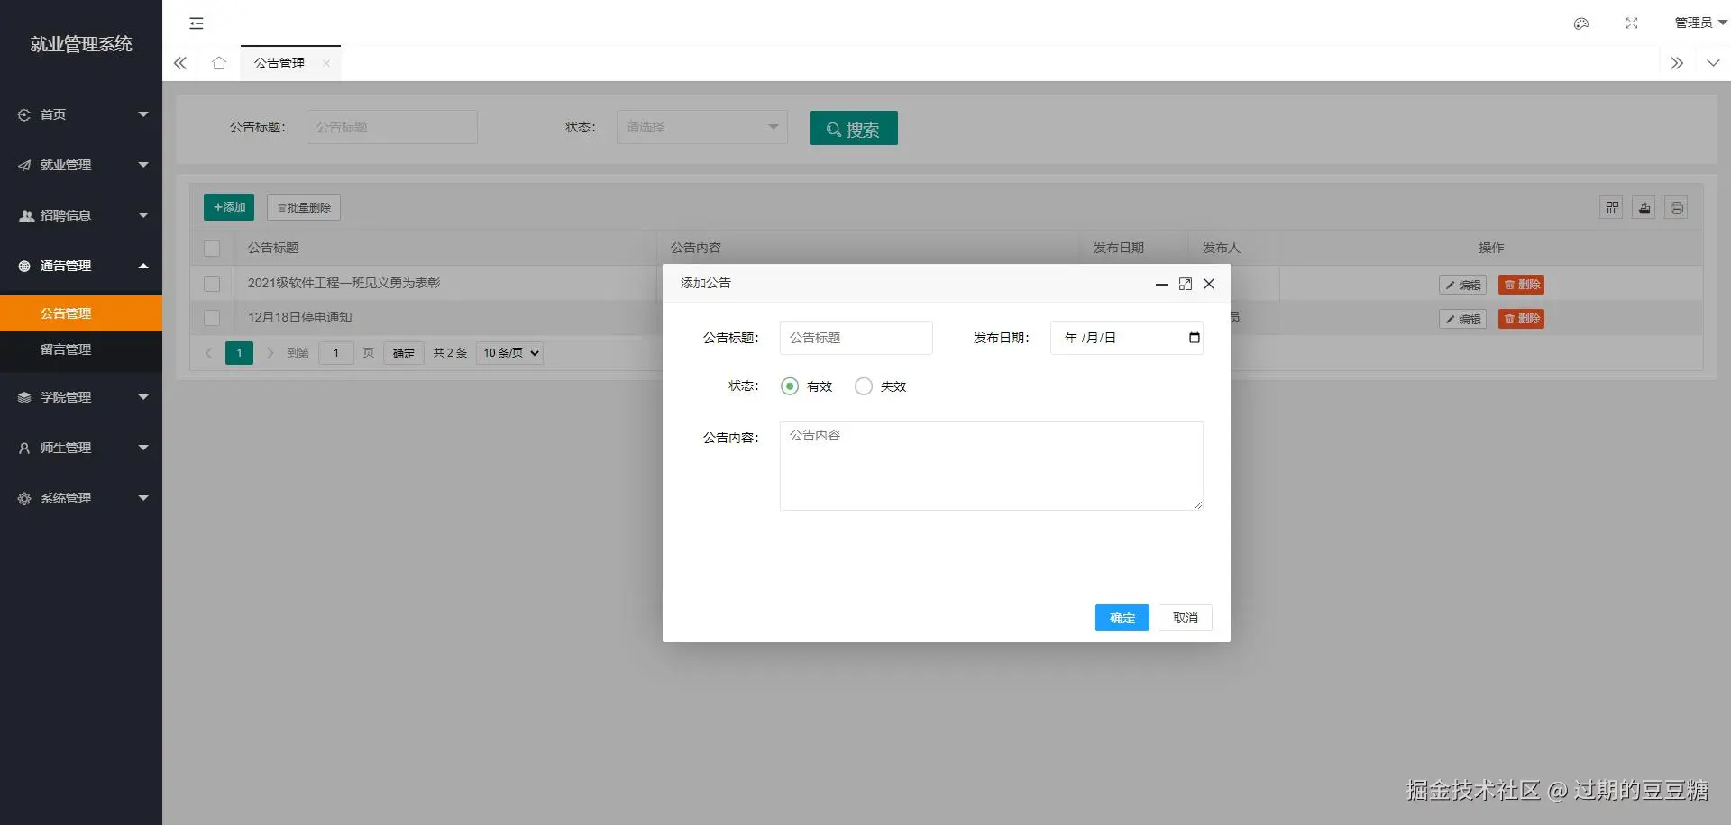
Task: Select the 有效 radio button
Action: [x=791, y=385]
